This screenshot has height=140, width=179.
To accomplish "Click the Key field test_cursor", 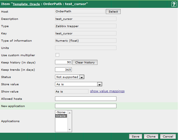I will (86, 33).
